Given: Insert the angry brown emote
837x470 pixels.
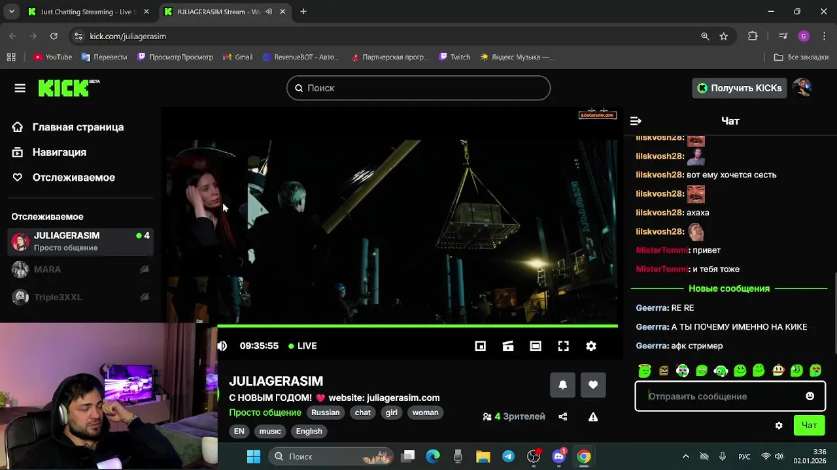Looking at the screenshot, I should (x=664, y=370).
